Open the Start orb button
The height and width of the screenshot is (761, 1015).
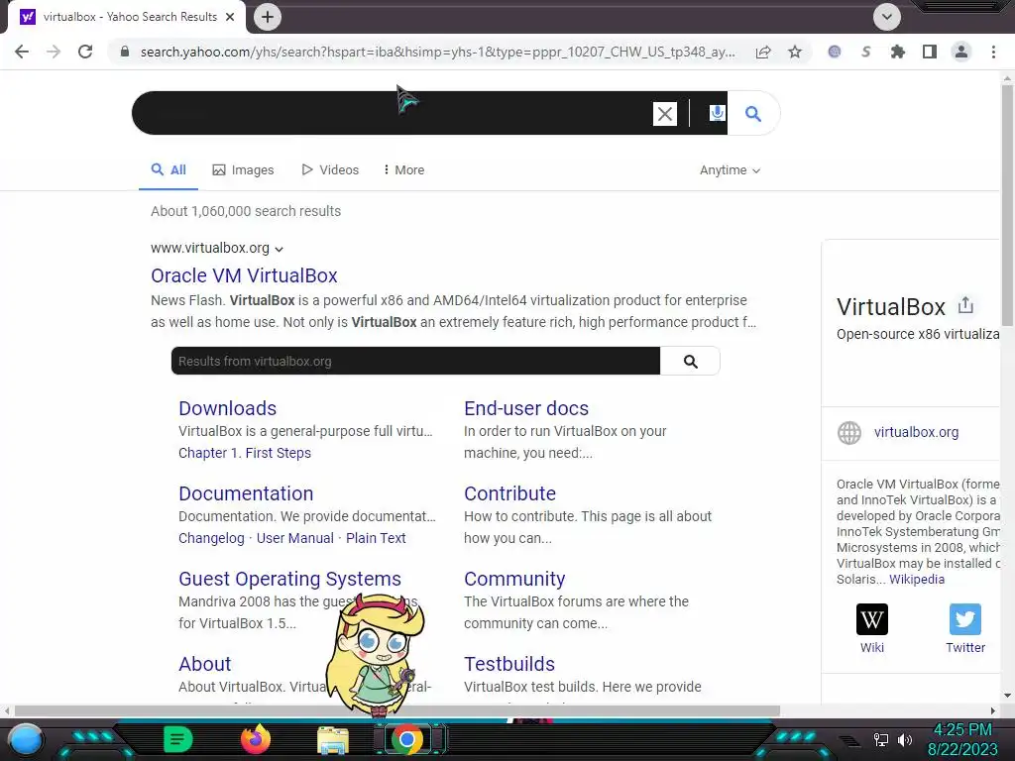pyautogui.click(x=25, y=739)
